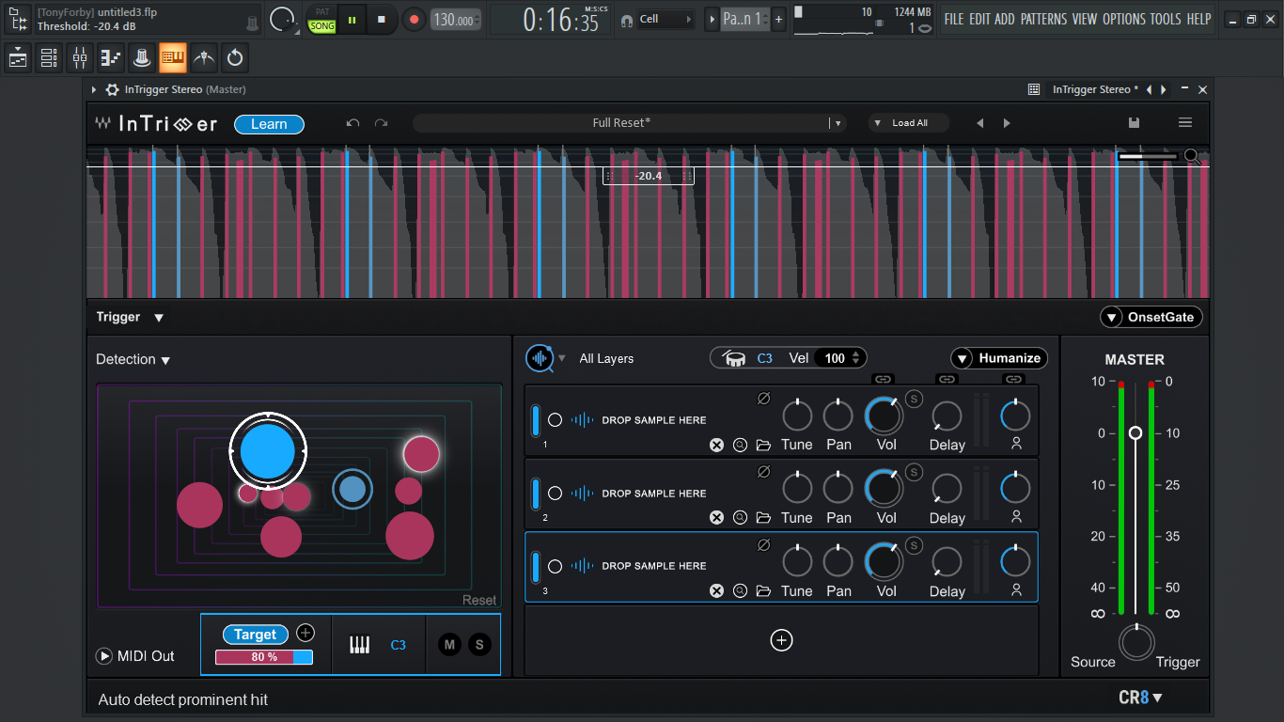This screenshot has width=1284, height=722.
Task: Redo action in InTrigger
Action: coord(381,123)
